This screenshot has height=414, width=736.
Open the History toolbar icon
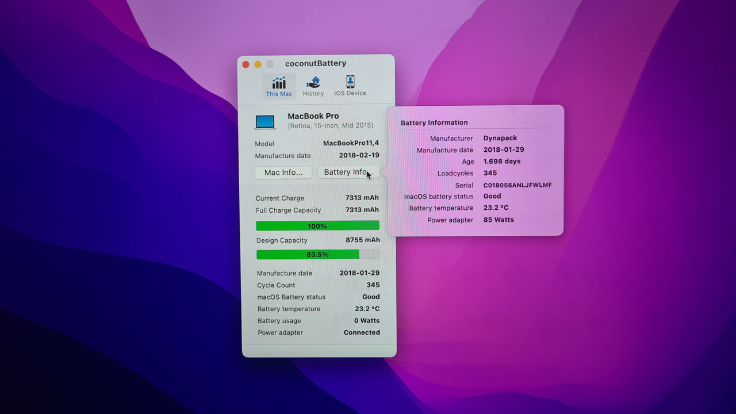[313, 86]
